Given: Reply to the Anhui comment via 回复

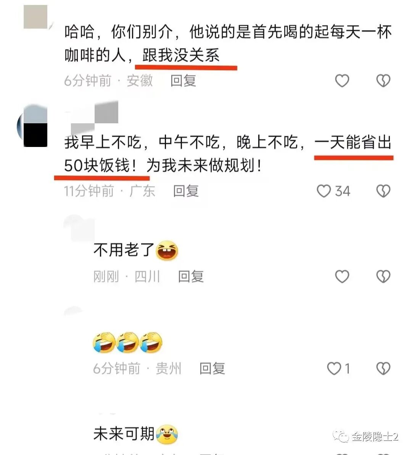Looking at the screenshot, I should click(183, 81).
